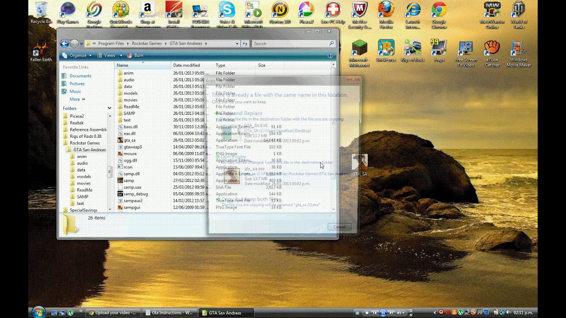Launch Fraps desktop icon
The width and height of the screenshot is (566, 318).
(x=439, y=51)
